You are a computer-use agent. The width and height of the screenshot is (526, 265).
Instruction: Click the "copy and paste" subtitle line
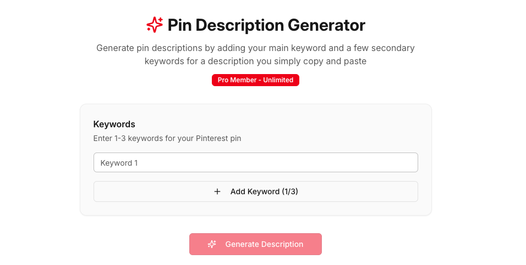[x=255, y=61]
